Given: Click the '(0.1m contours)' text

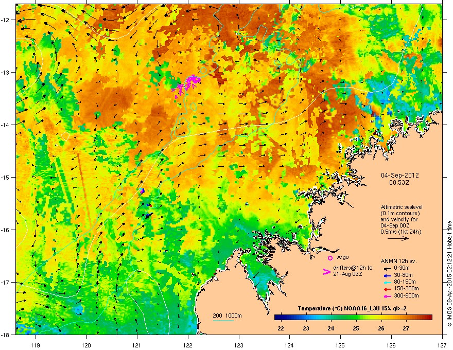Looking at the screenshot, I should [400, 214].
